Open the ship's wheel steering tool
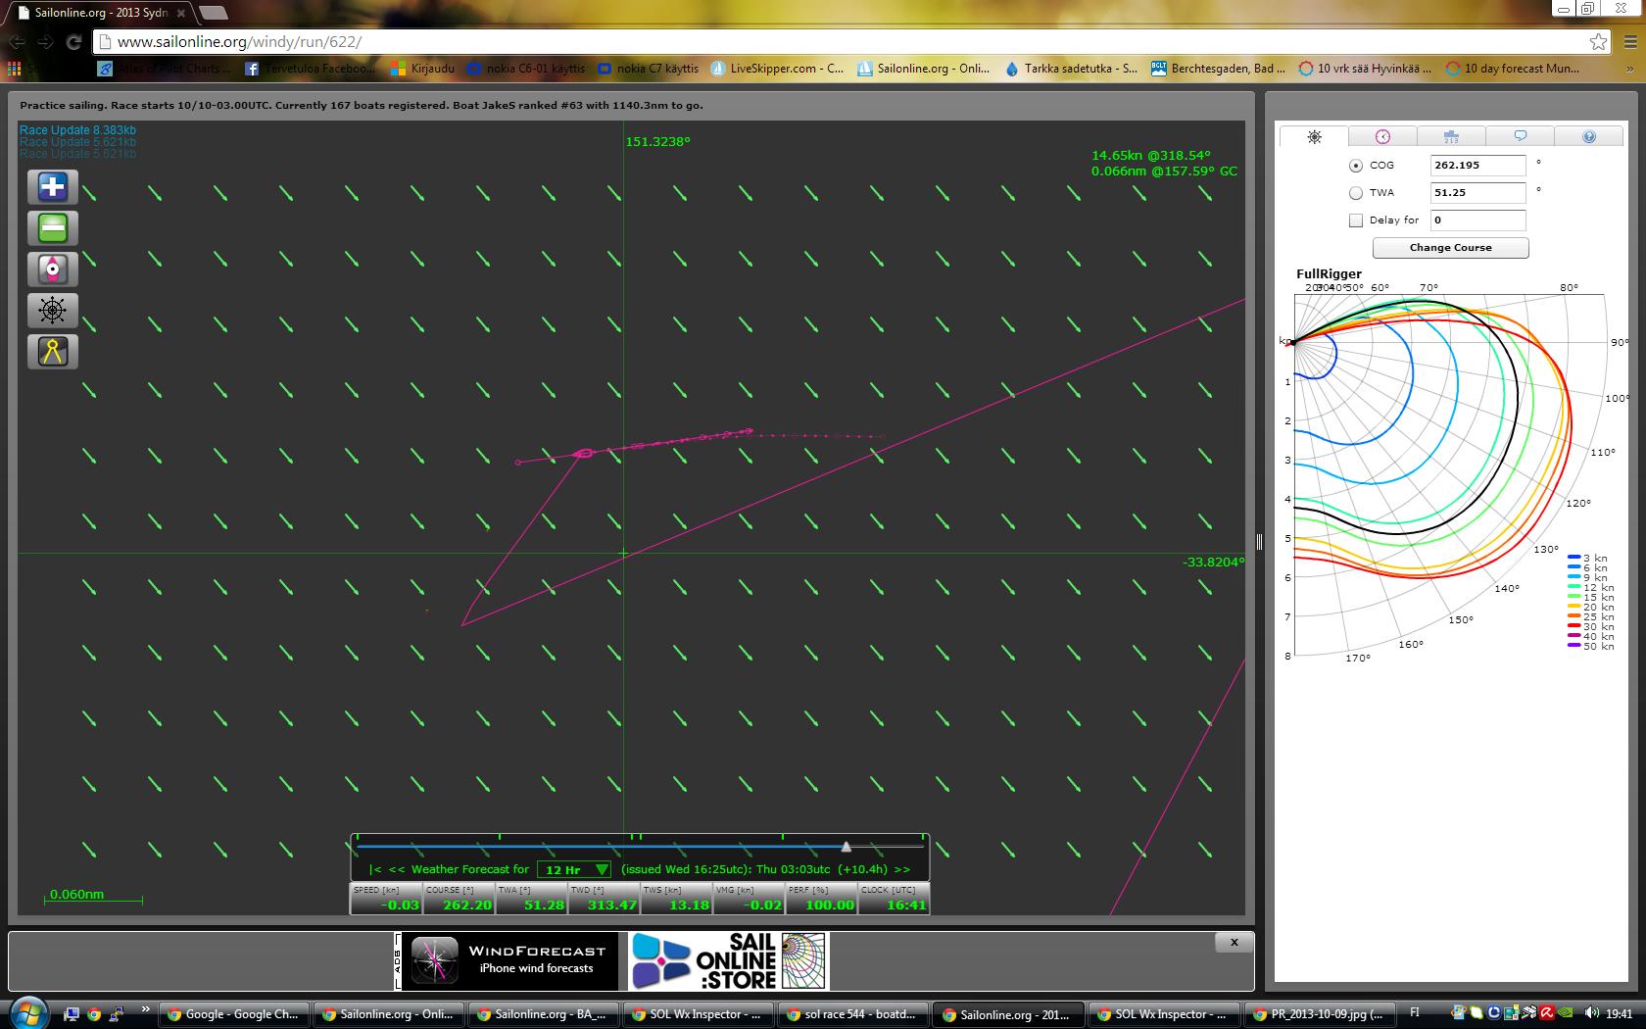1646x1029 pixels. [x=52, y=311]
